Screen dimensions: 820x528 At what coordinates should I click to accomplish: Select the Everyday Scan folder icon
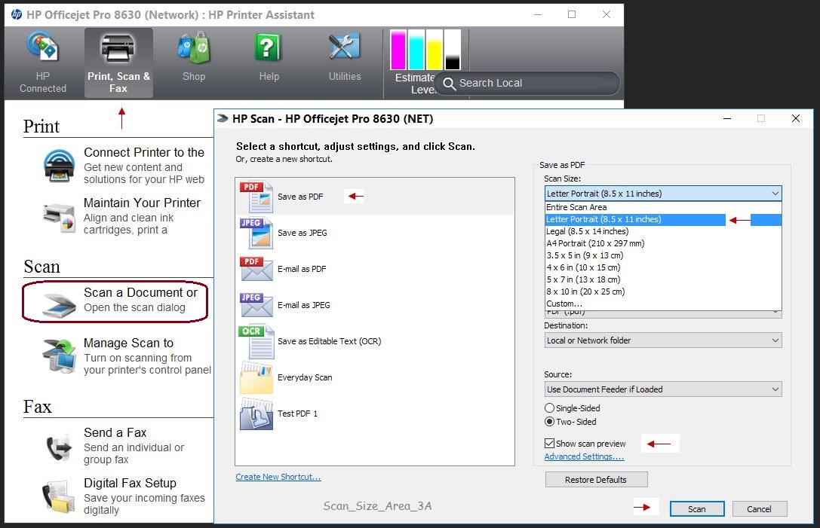click(x=256, y=377)
